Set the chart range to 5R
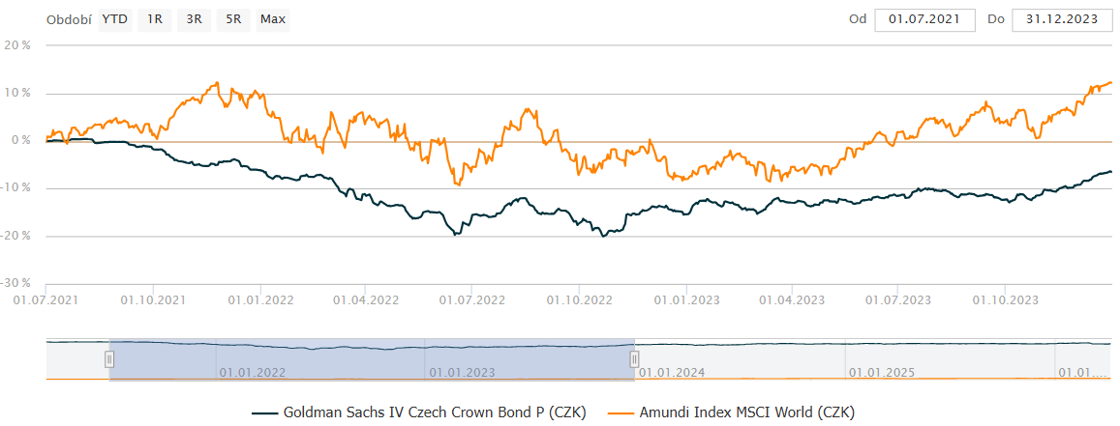1120x426 pixels. click(233, 19)
